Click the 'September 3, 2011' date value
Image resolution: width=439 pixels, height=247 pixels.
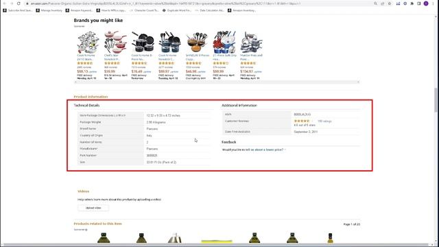[306, 132]
